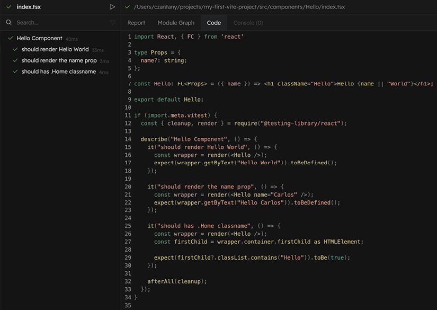
Task: Open the index.tsx file path link
Action: point(239,7)
